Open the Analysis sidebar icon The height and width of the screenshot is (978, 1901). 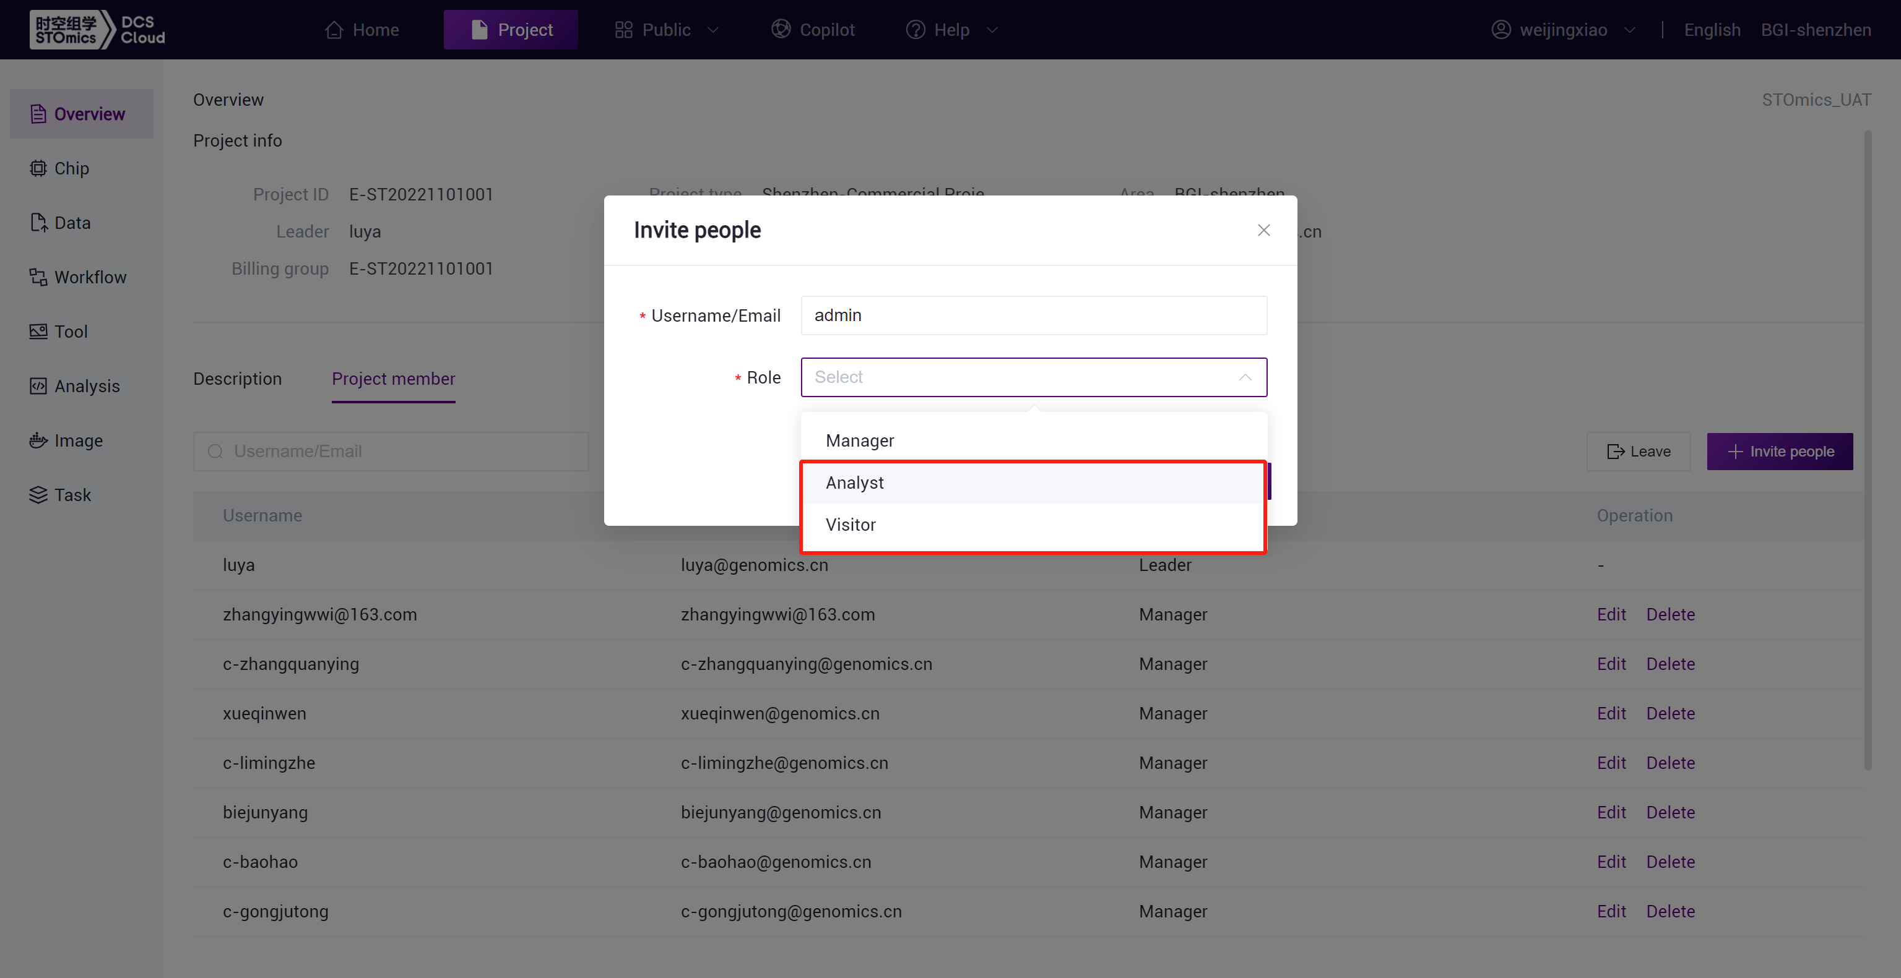point(38,386)
